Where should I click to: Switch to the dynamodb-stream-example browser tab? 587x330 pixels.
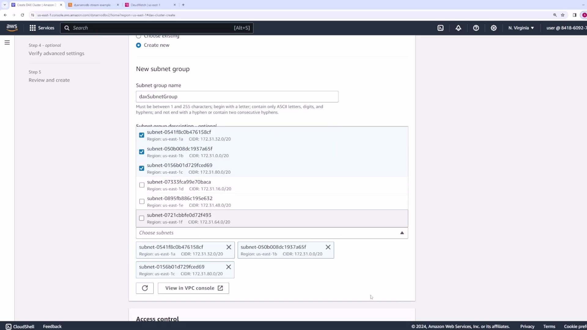92,5
